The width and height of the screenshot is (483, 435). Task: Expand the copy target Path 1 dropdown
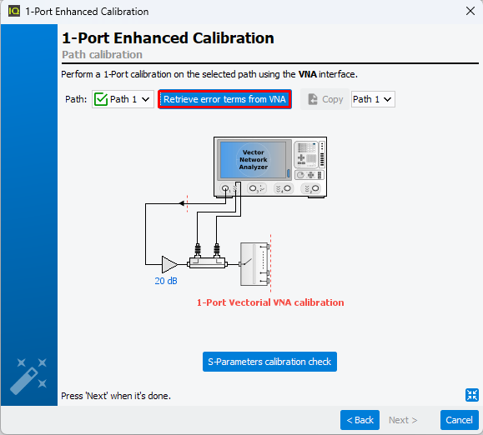point(373,99)
